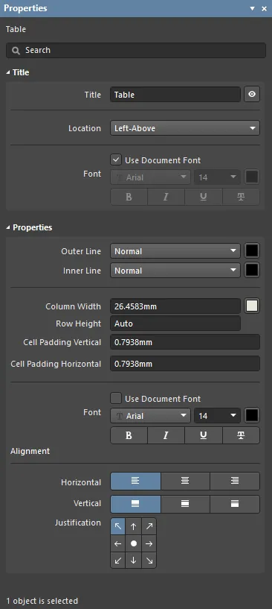Image resolution: width=272 pixels, height=609 pixels.
Task: Click the Search input field
Action: click(x=136, y=51)
